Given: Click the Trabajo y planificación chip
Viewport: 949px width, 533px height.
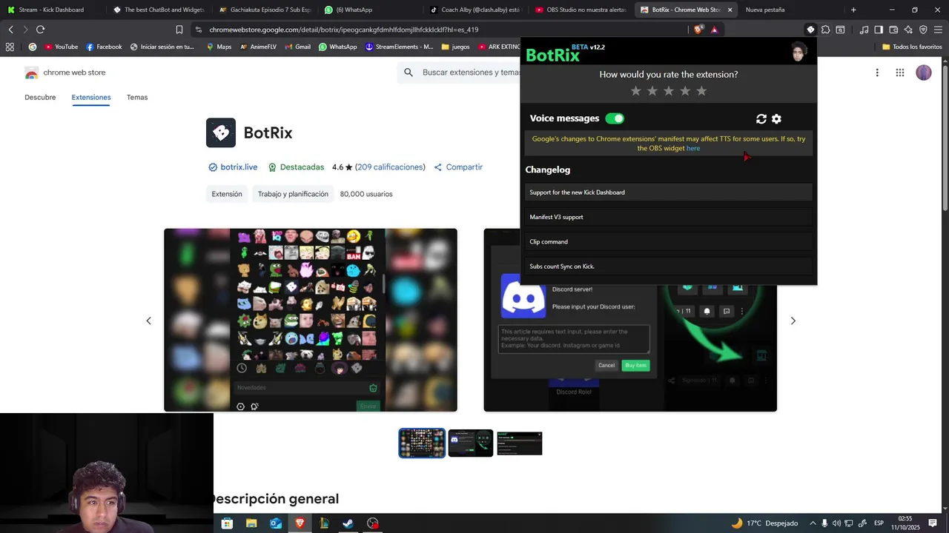Looking at the screenshot, I should coord(293,194).
